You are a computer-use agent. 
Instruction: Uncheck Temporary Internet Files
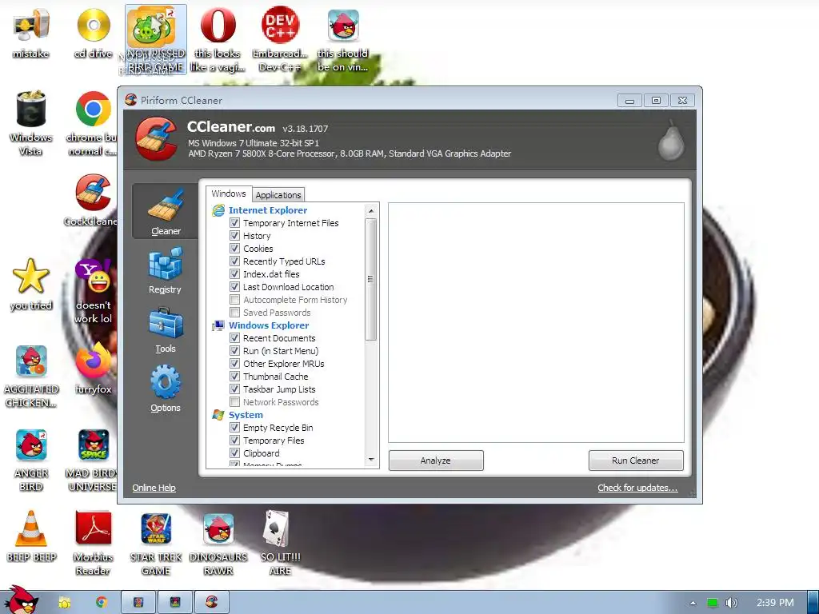[x=234, y=222]
